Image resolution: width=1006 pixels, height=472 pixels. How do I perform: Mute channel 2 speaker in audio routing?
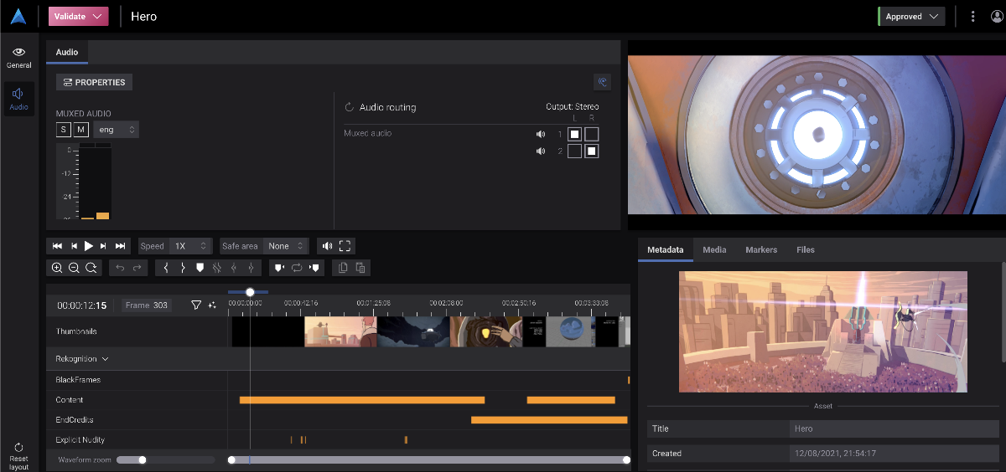pyautogui.click(x=541, y=151)
